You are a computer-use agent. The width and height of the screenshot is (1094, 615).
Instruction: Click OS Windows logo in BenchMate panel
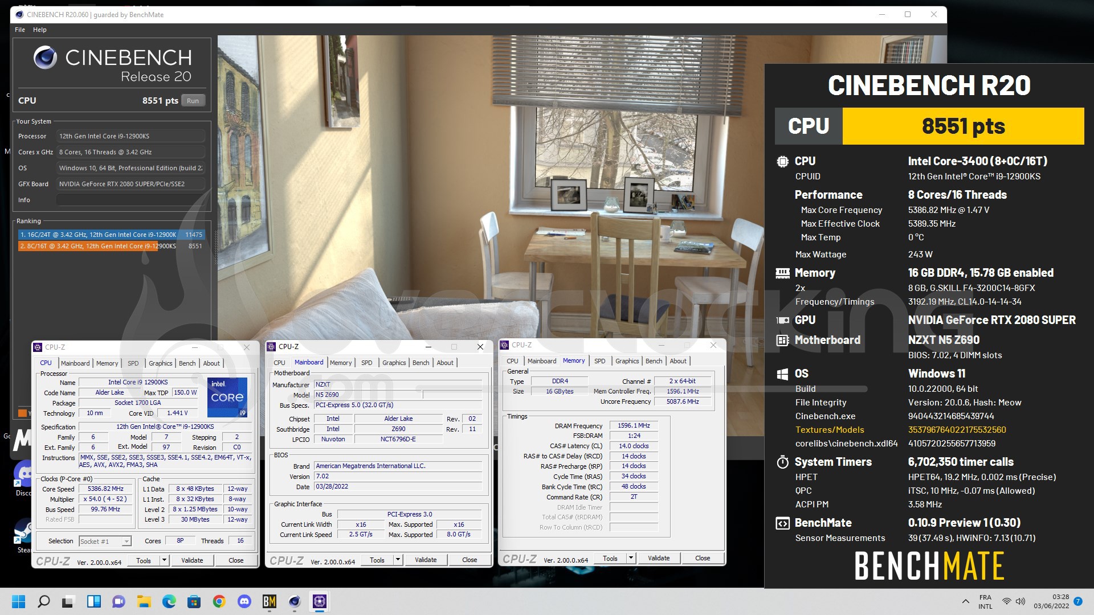tap(782, 374)
